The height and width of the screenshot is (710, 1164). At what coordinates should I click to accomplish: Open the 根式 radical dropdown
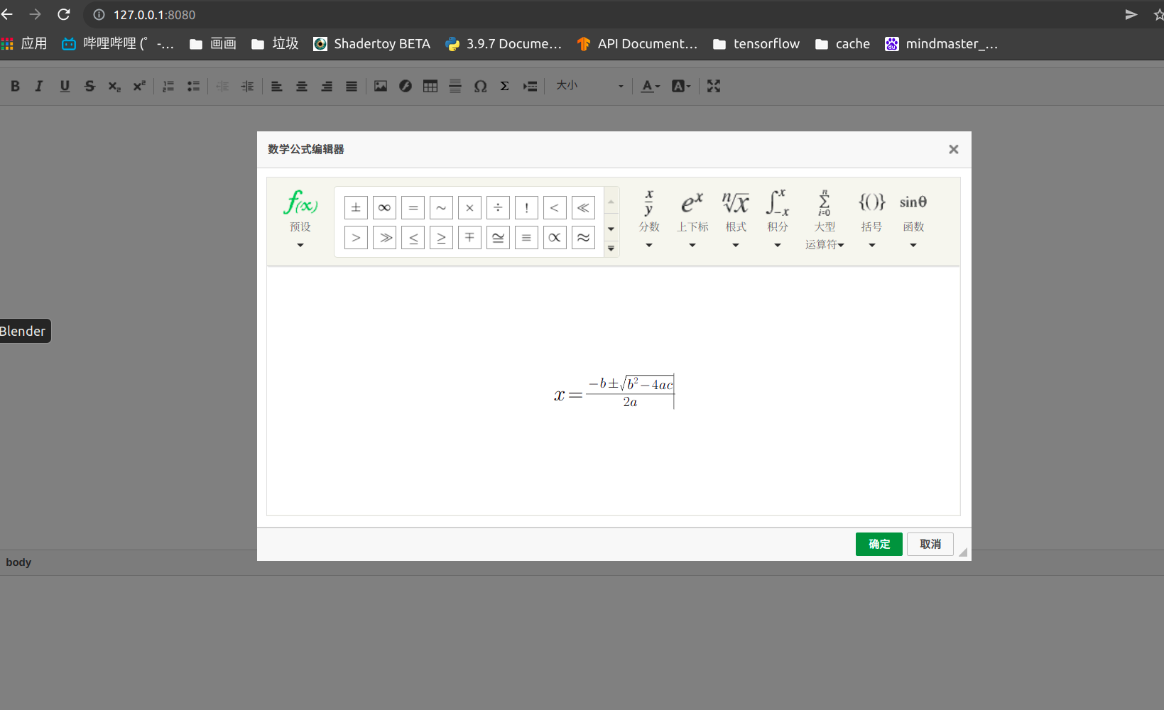[x=736, y=220]
